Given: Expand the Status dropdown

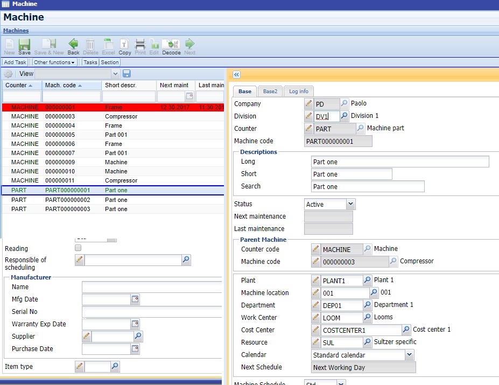Looking at the screenshot, I should [350, 204].
